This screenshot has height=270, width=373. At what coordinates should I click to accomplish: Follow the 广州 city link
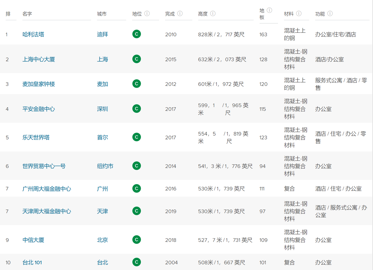coord(103,189)
